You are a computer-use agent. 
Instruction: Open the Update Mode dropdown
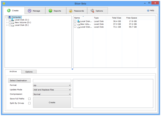click(x=52, y=90)
